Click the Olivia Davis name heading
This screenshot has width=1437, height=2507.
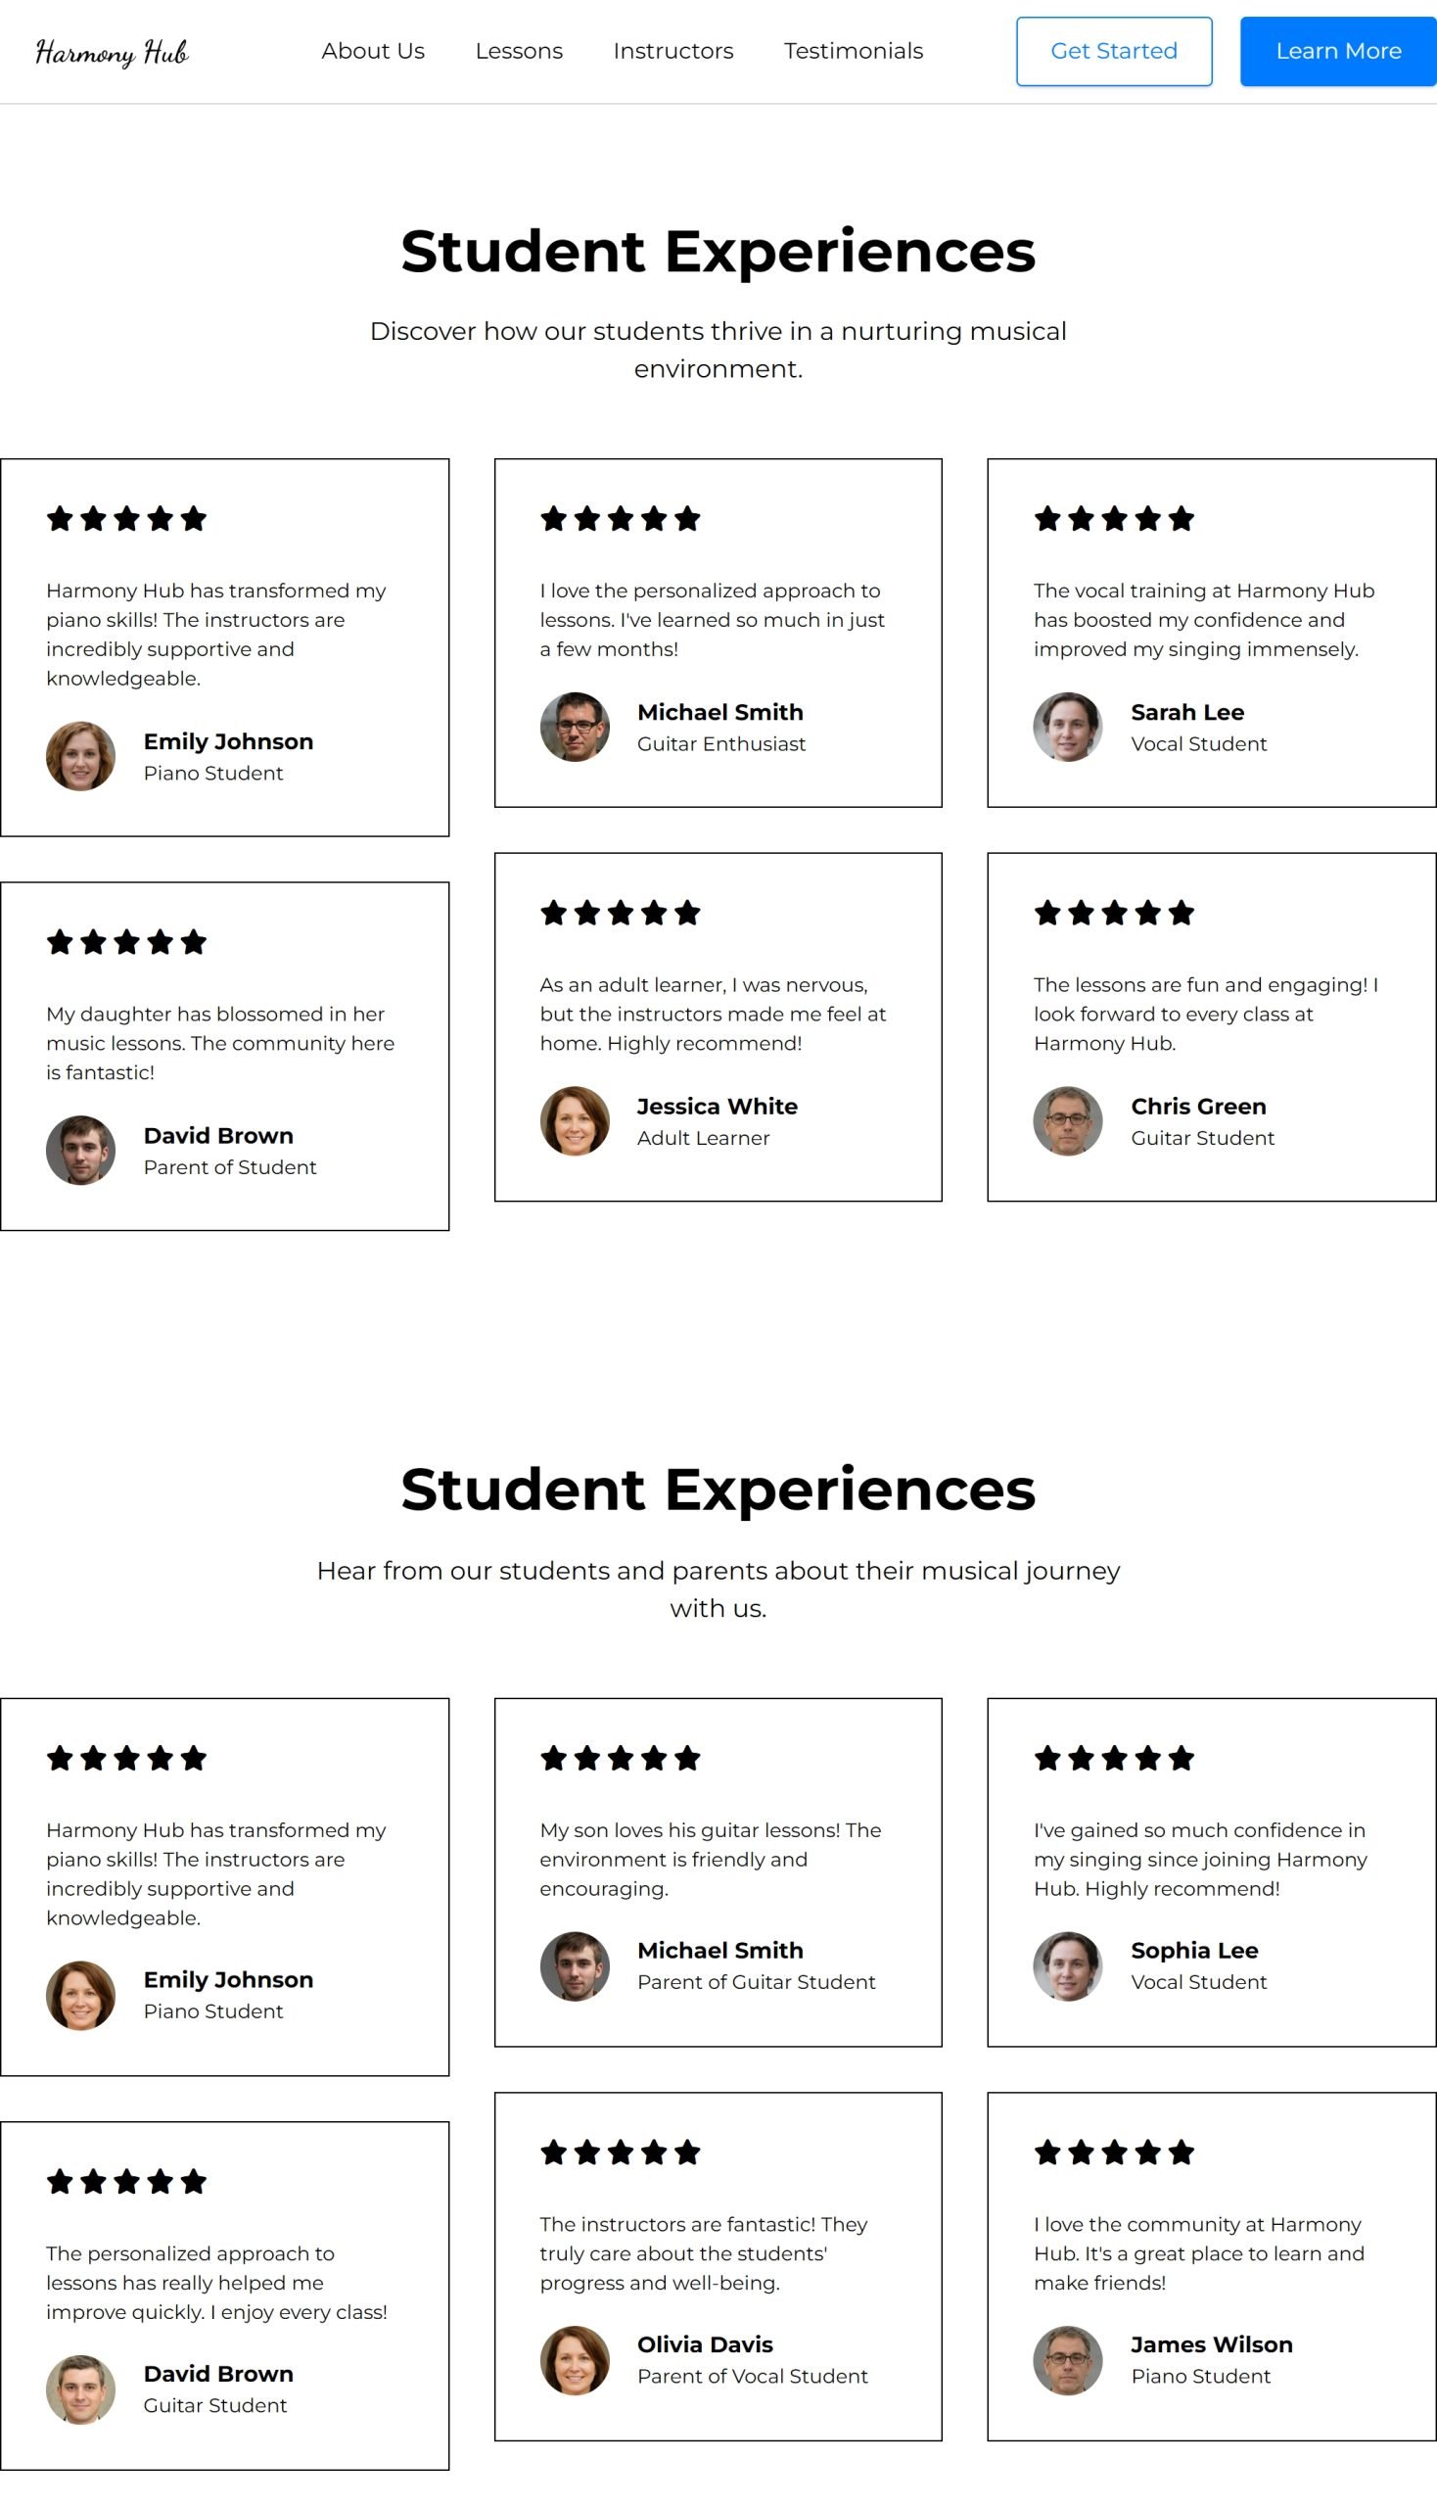(705, 2344)
